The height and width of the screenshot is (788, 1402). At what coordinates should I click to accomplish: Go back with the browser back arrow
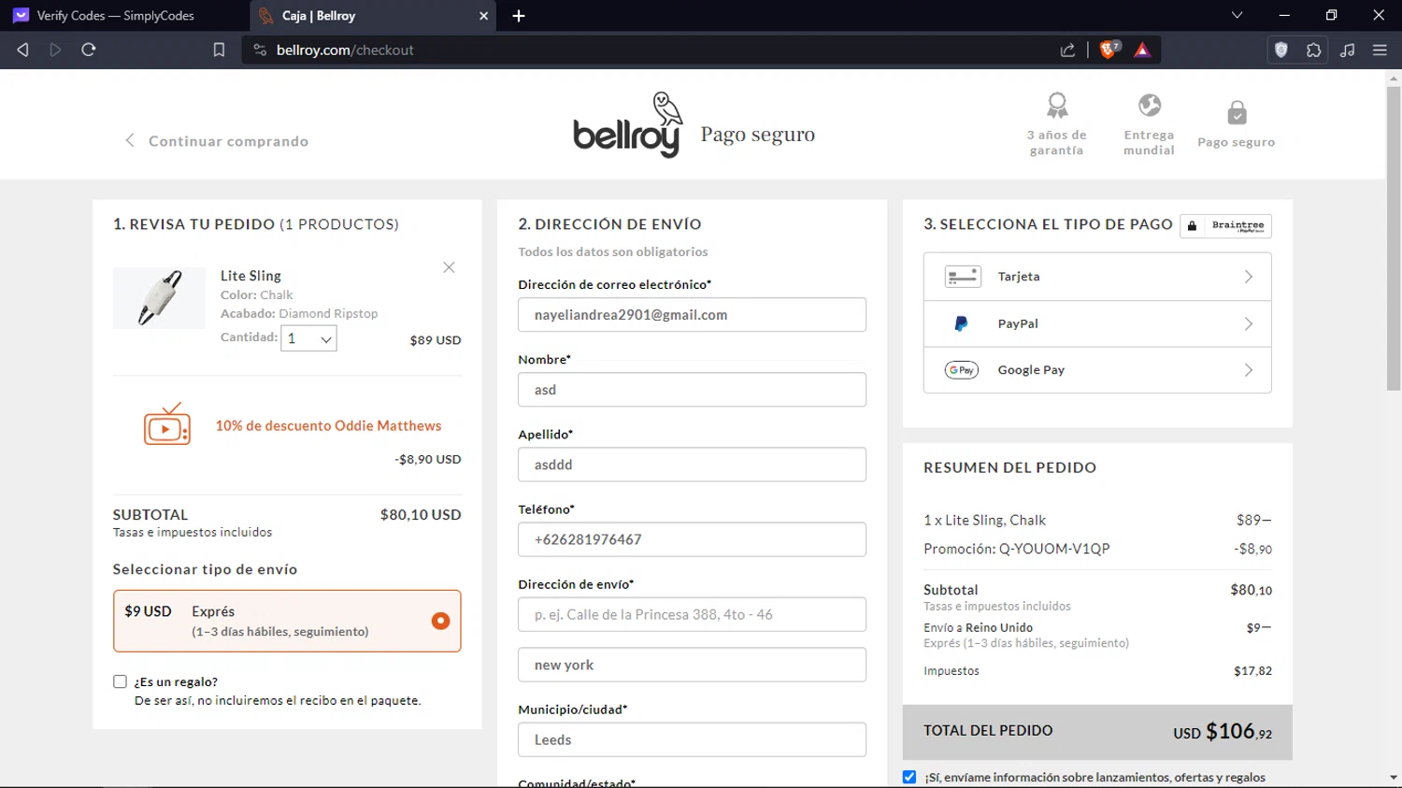[23, 50]
